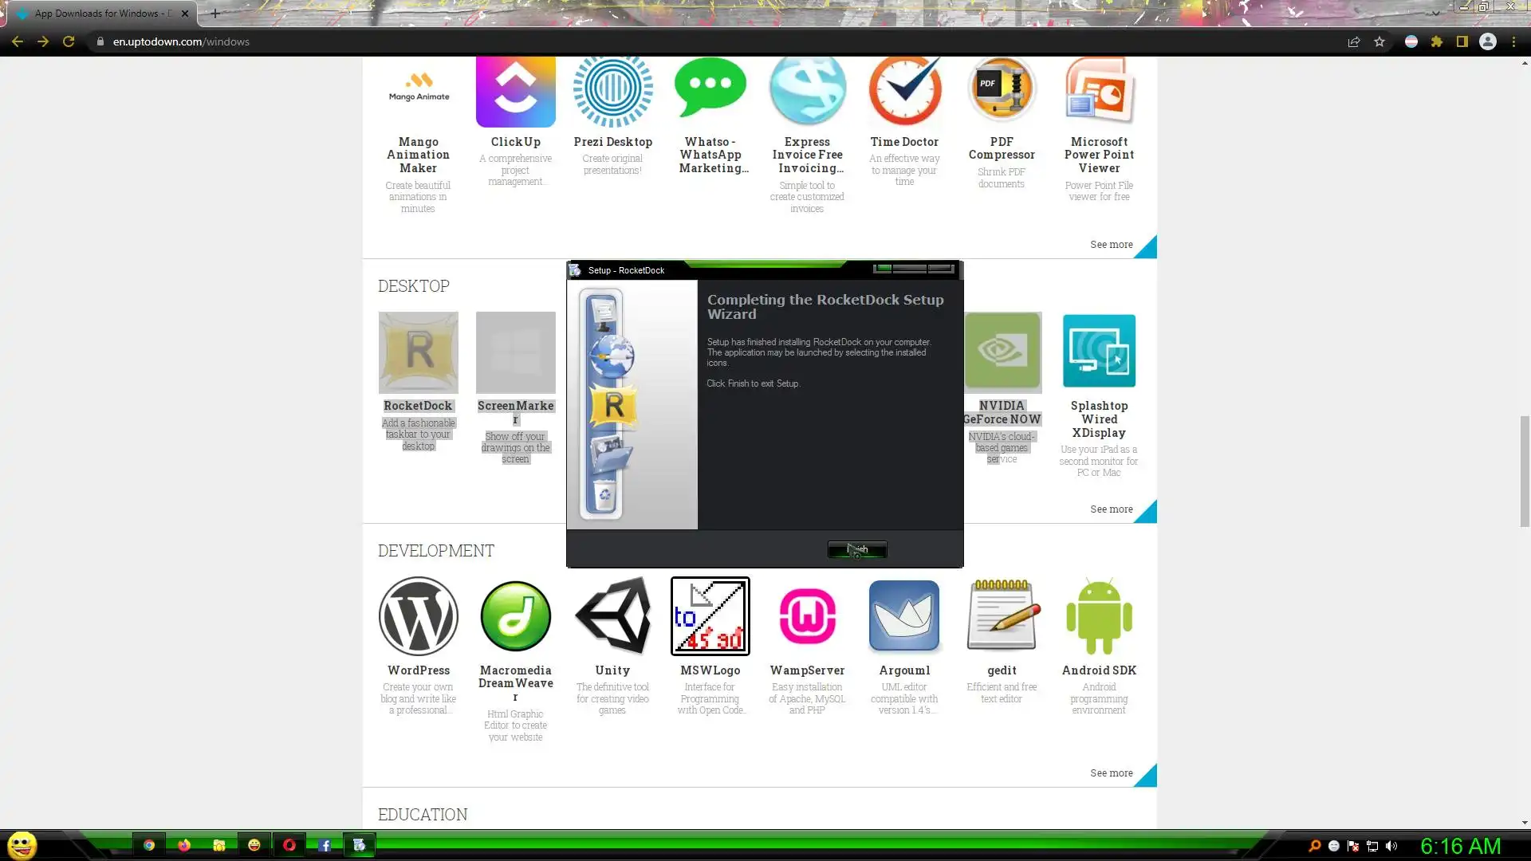Open Chrome three-dot menu

1513,41
